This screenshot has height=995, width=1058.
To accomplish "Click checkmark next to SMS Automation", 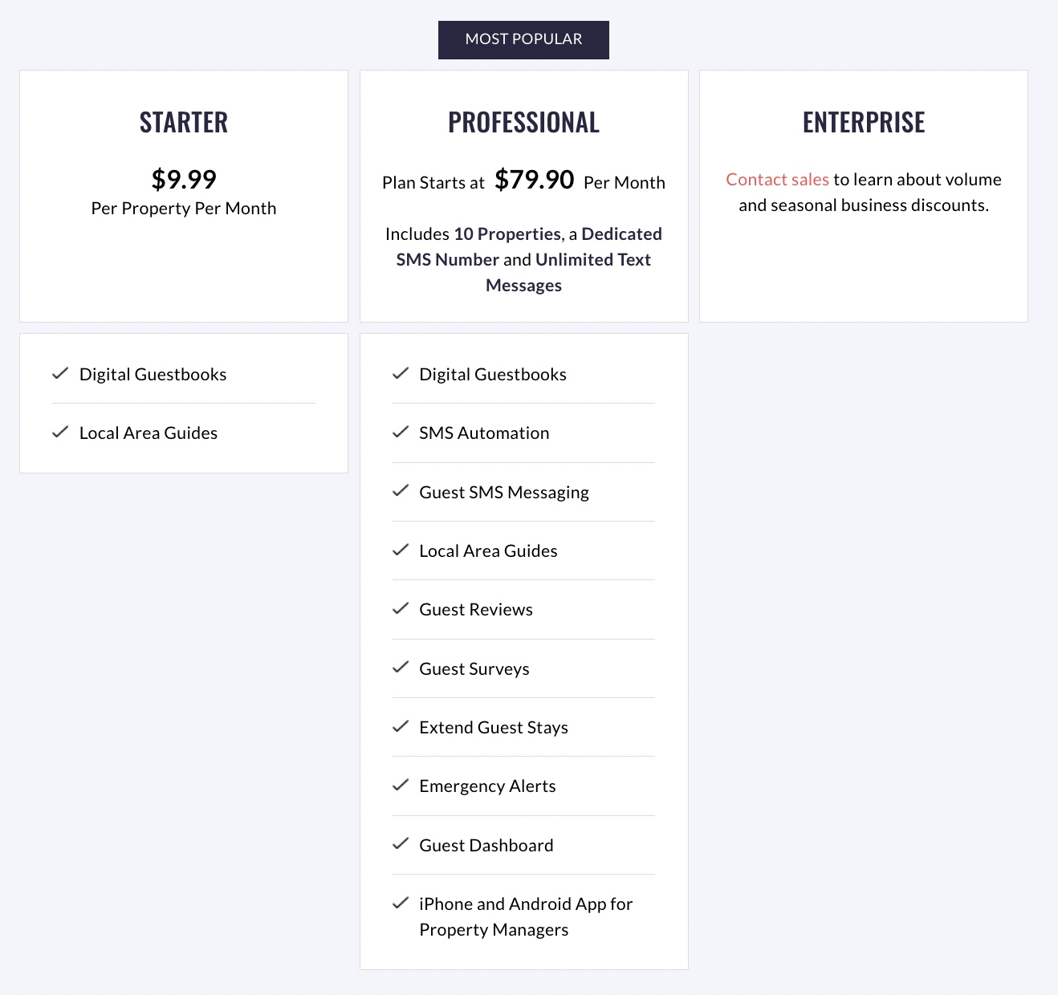I will [401, 432].
